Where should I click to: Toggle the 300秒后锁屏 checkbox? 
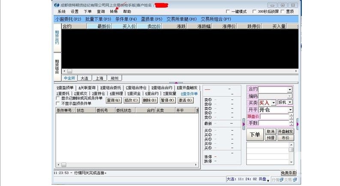[254, 12]
